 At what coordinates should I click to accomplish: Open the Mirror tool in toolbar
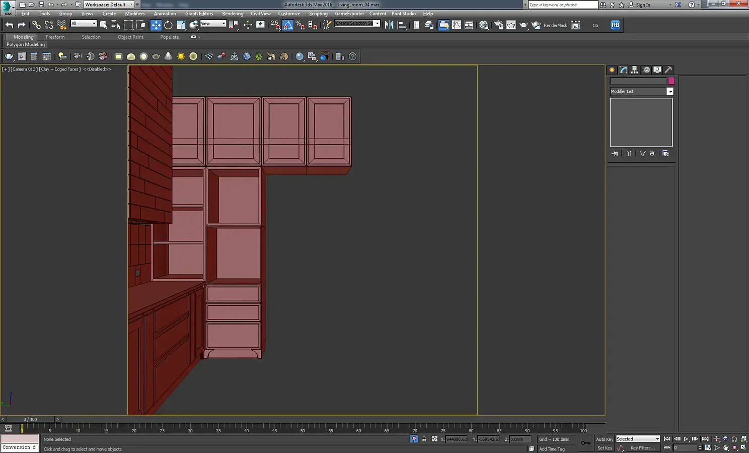coord(389,25)
